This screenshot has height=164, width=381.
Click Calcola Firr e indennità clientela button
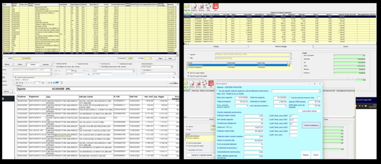tap(201, 155)
